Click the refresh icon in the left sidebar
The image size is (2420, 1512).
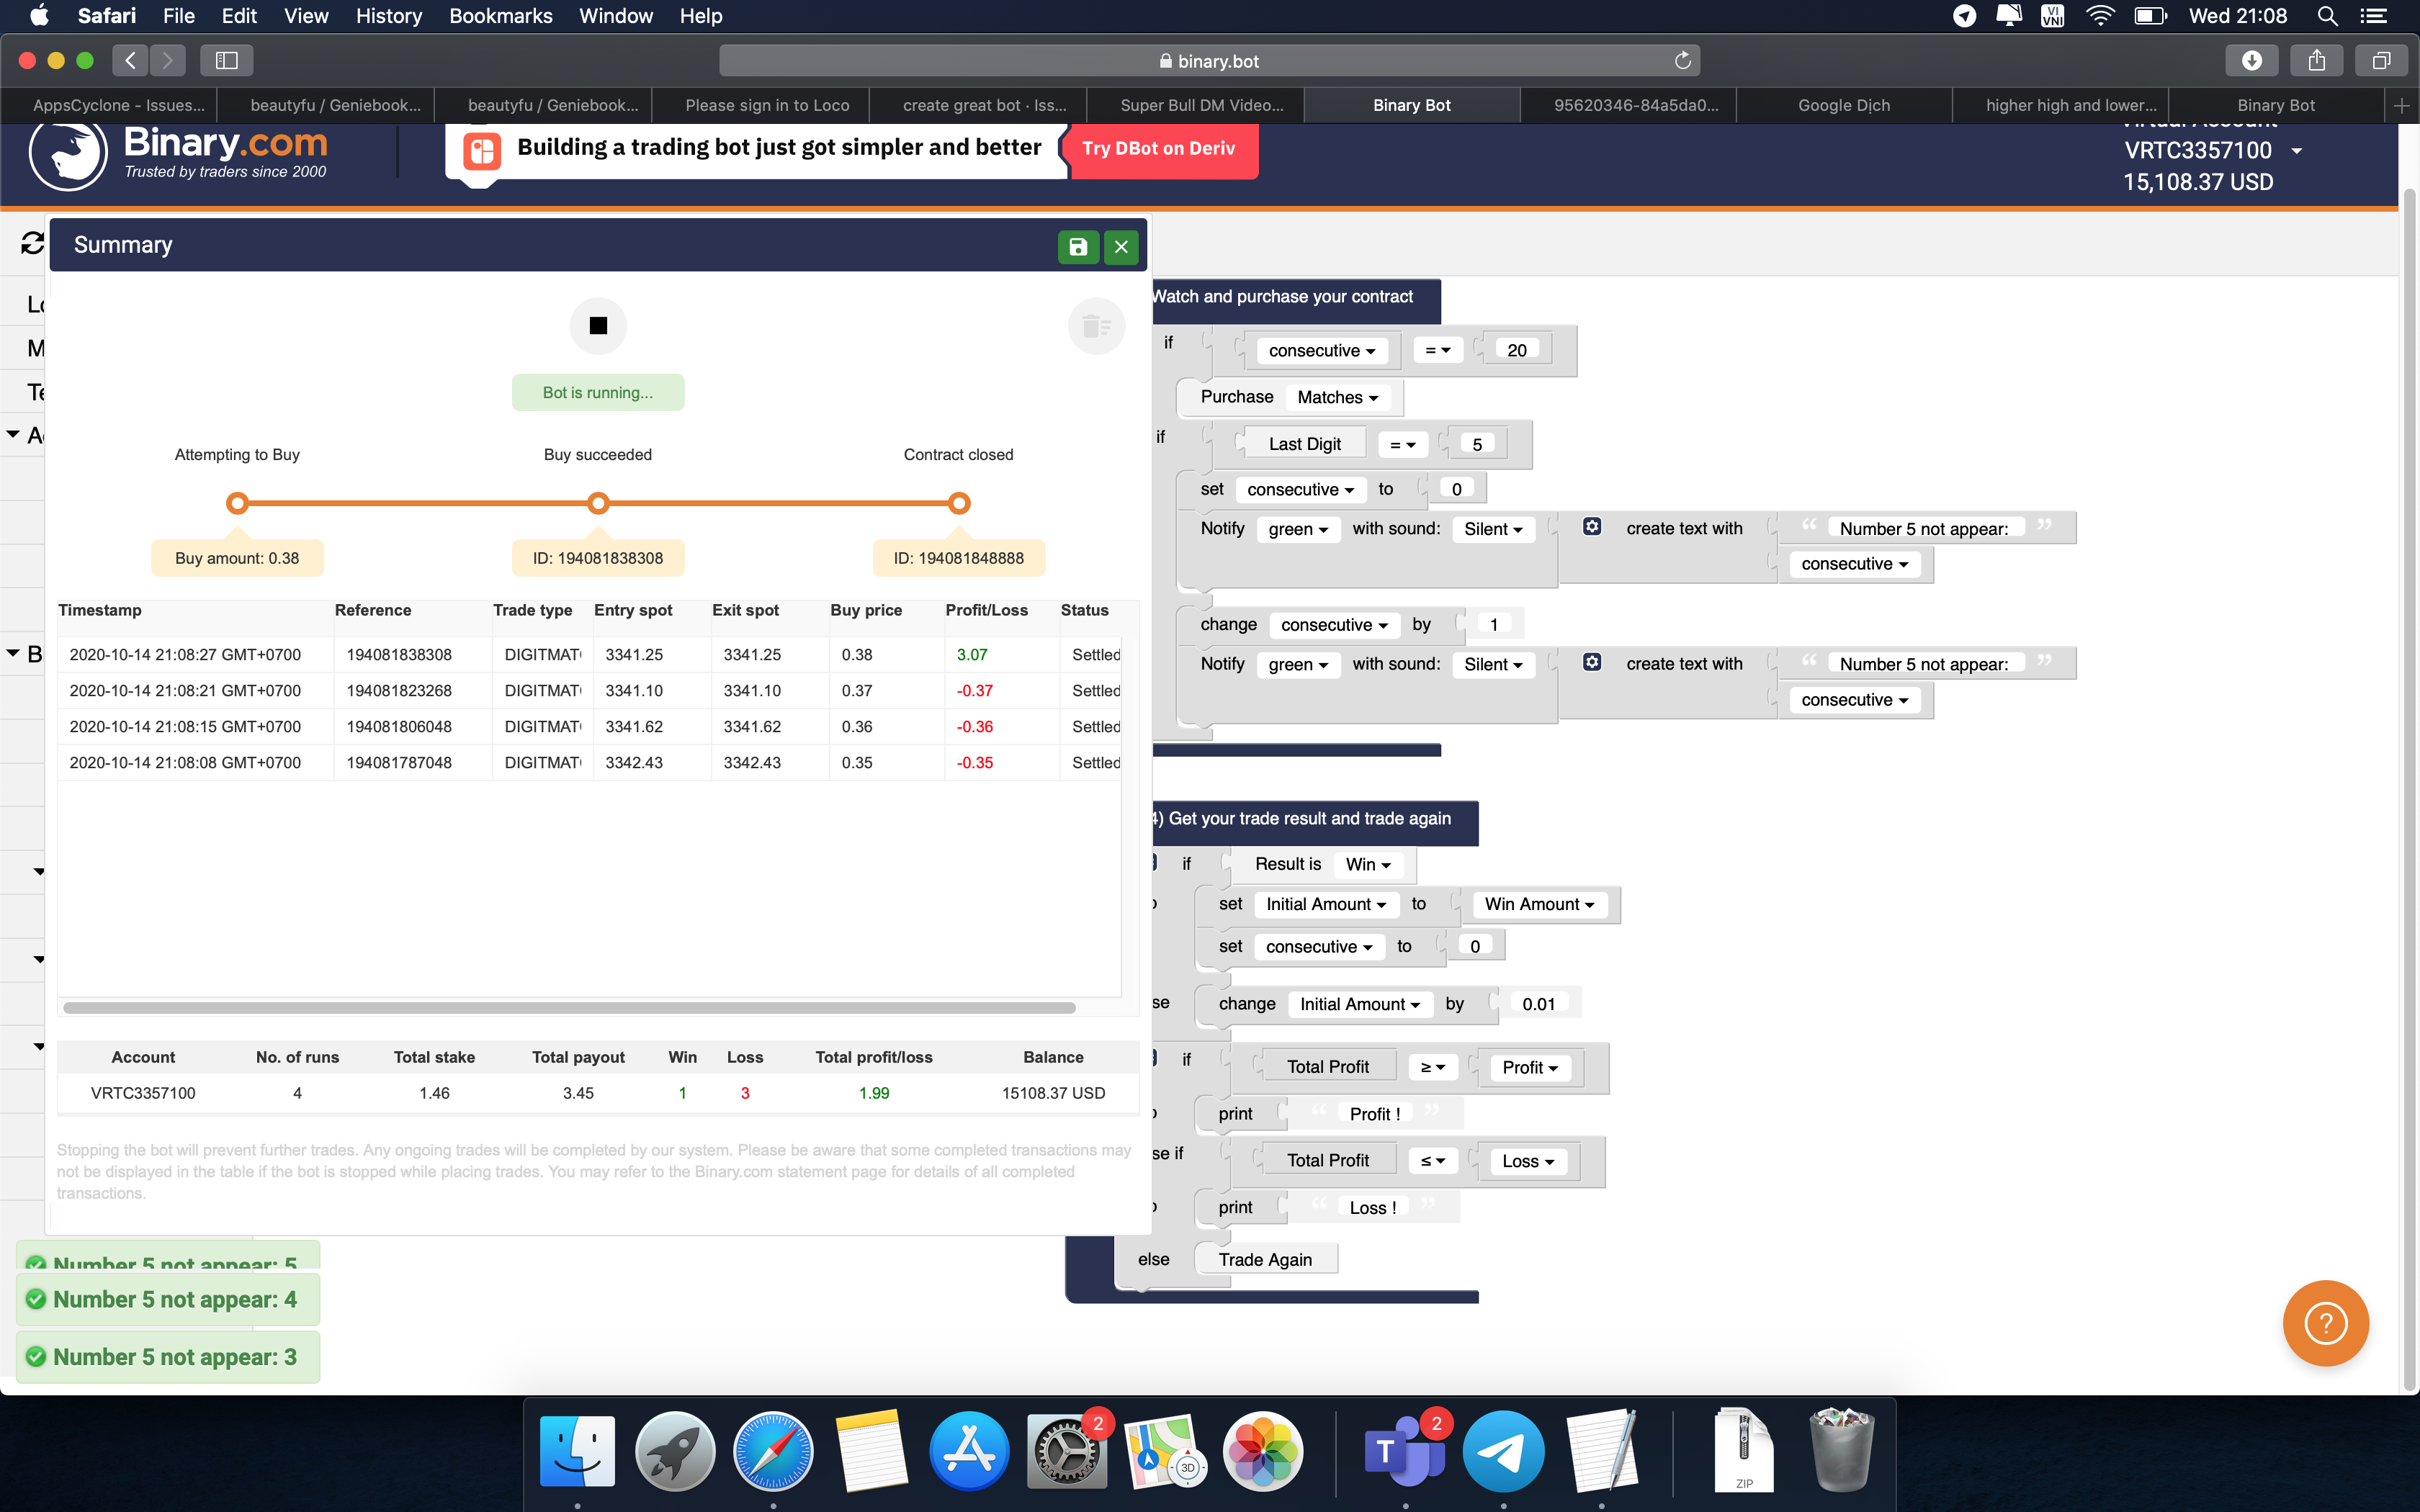tap(32, 243)
